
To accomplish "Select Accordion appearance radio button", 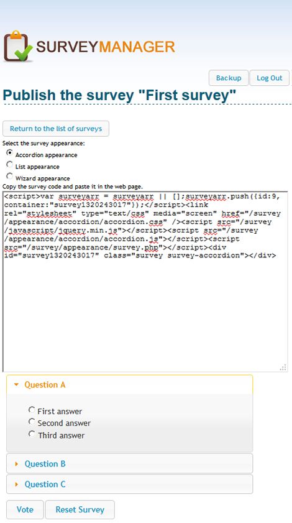I will coord(10,153).
